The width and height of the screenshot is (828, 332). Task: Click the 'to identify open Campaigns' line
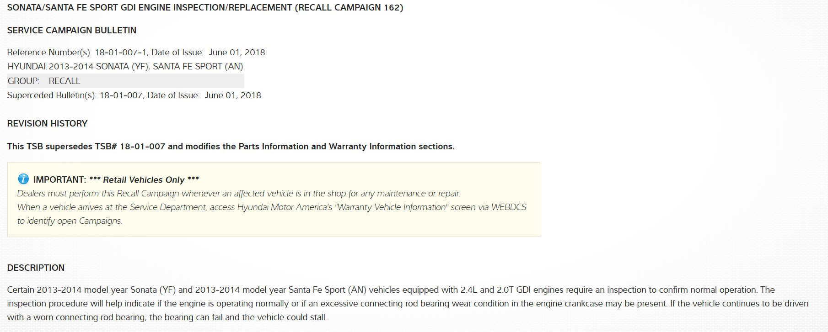coord(70,221)
